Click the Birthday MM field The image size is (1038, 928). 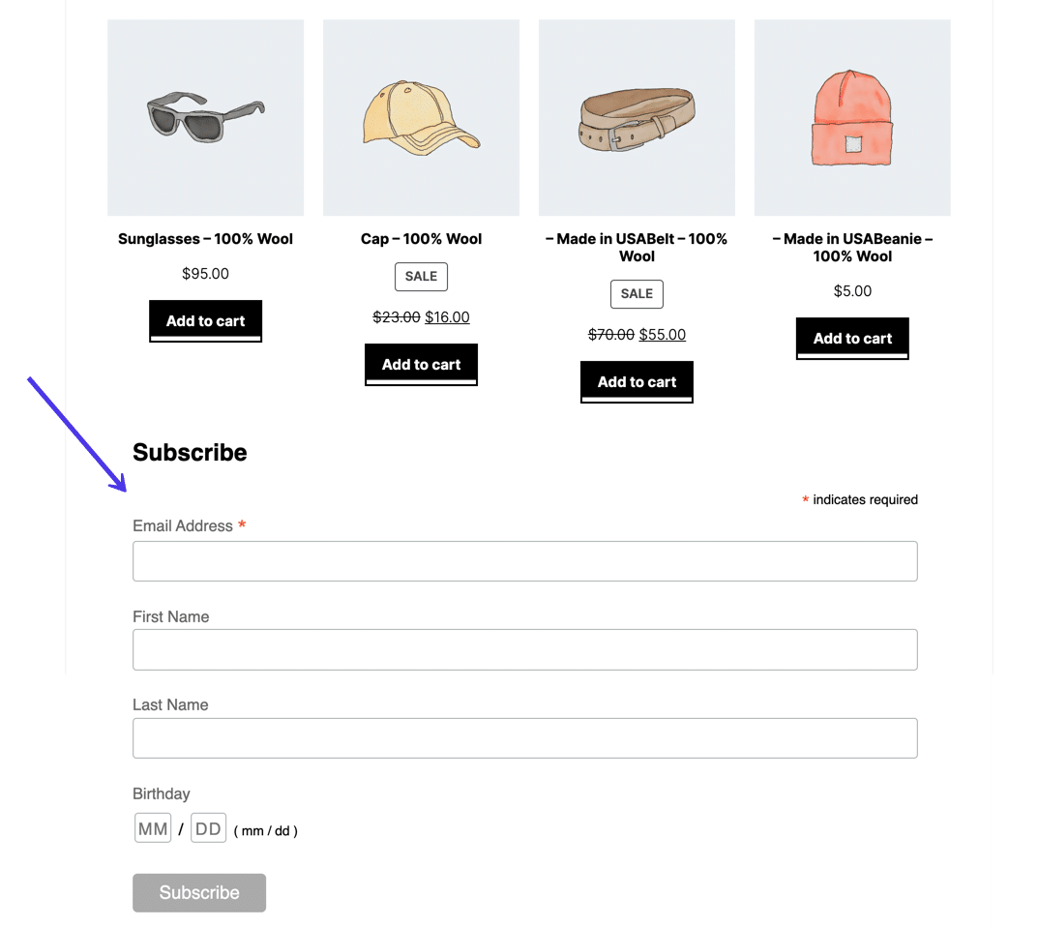152,827
